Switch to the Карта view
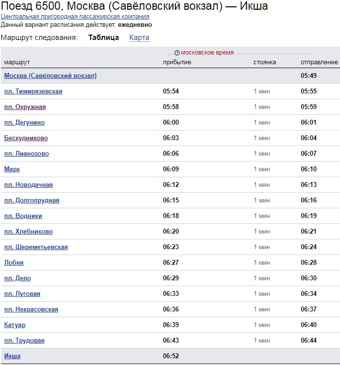The width and height of the screenshot is (340, 365). pos(139,37)
